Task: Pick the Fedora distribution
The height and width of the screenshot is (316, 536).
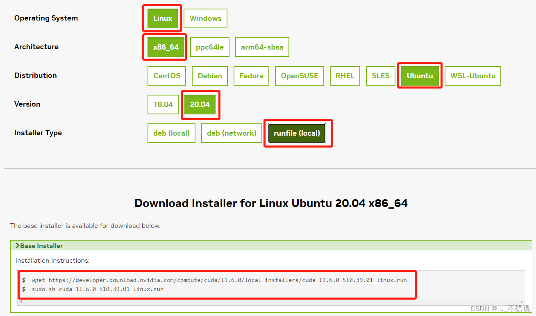Action: pos(252,76)
